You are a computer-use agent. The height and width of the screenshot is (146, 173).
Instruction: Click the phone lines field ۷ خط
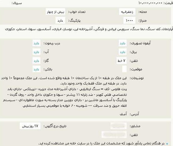tap(122, 61)
